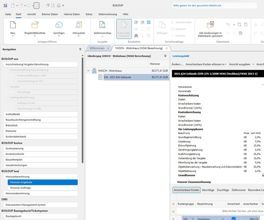
Task: Open the Anrechenbare Kosten erfassen in dropdown
Action: [x=206, y=64]
